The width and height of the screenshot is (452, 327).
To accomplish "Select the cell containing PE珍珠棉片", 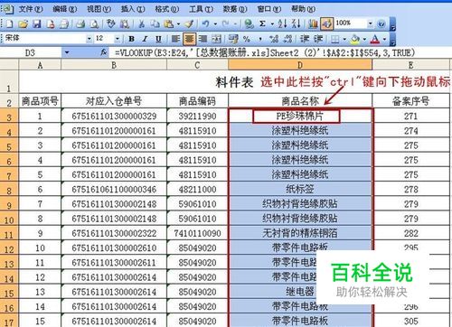I will (x=300, y=117).
